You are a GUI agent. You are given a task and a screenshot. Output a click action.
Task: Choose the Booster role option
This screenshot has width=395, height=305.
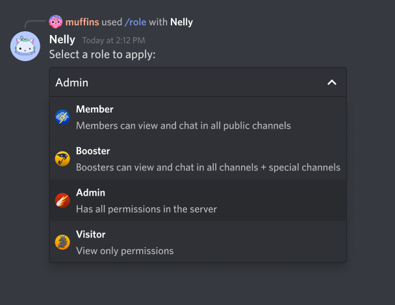point(93,151)
